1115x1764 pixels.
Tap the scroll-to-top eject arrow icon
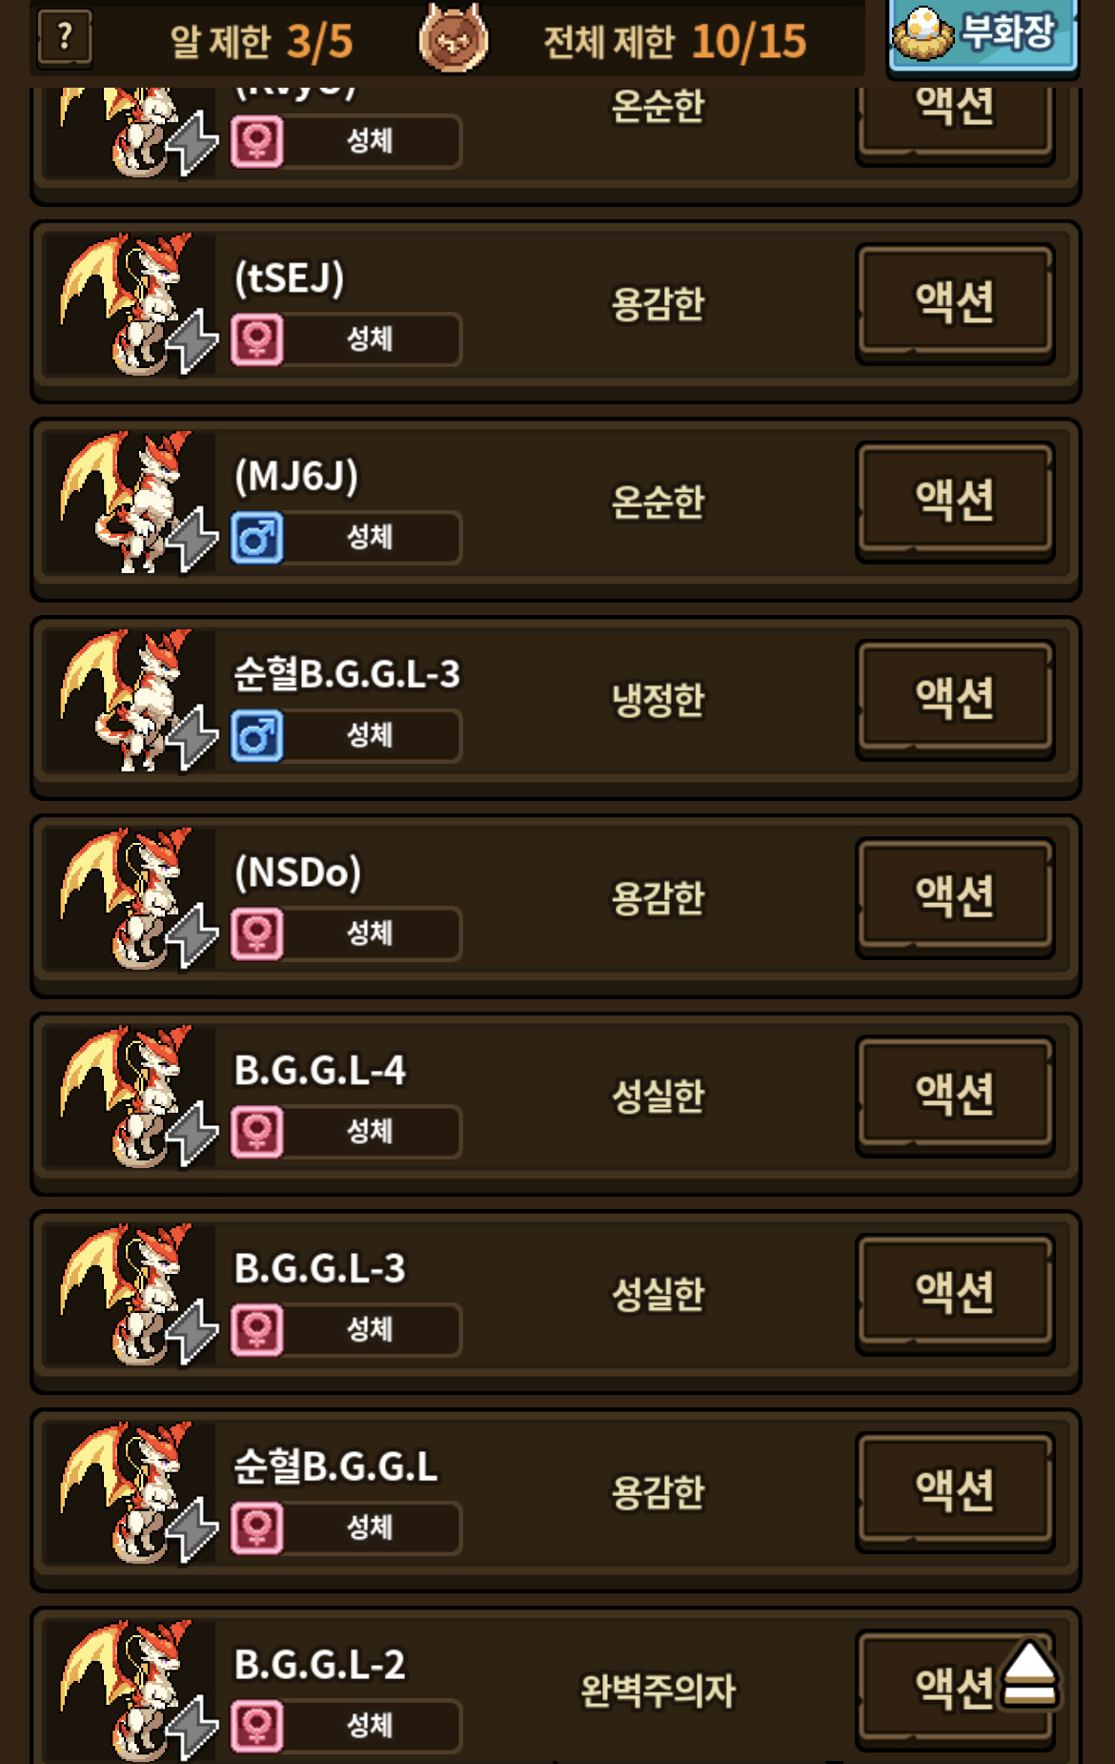(1030, 1672)
